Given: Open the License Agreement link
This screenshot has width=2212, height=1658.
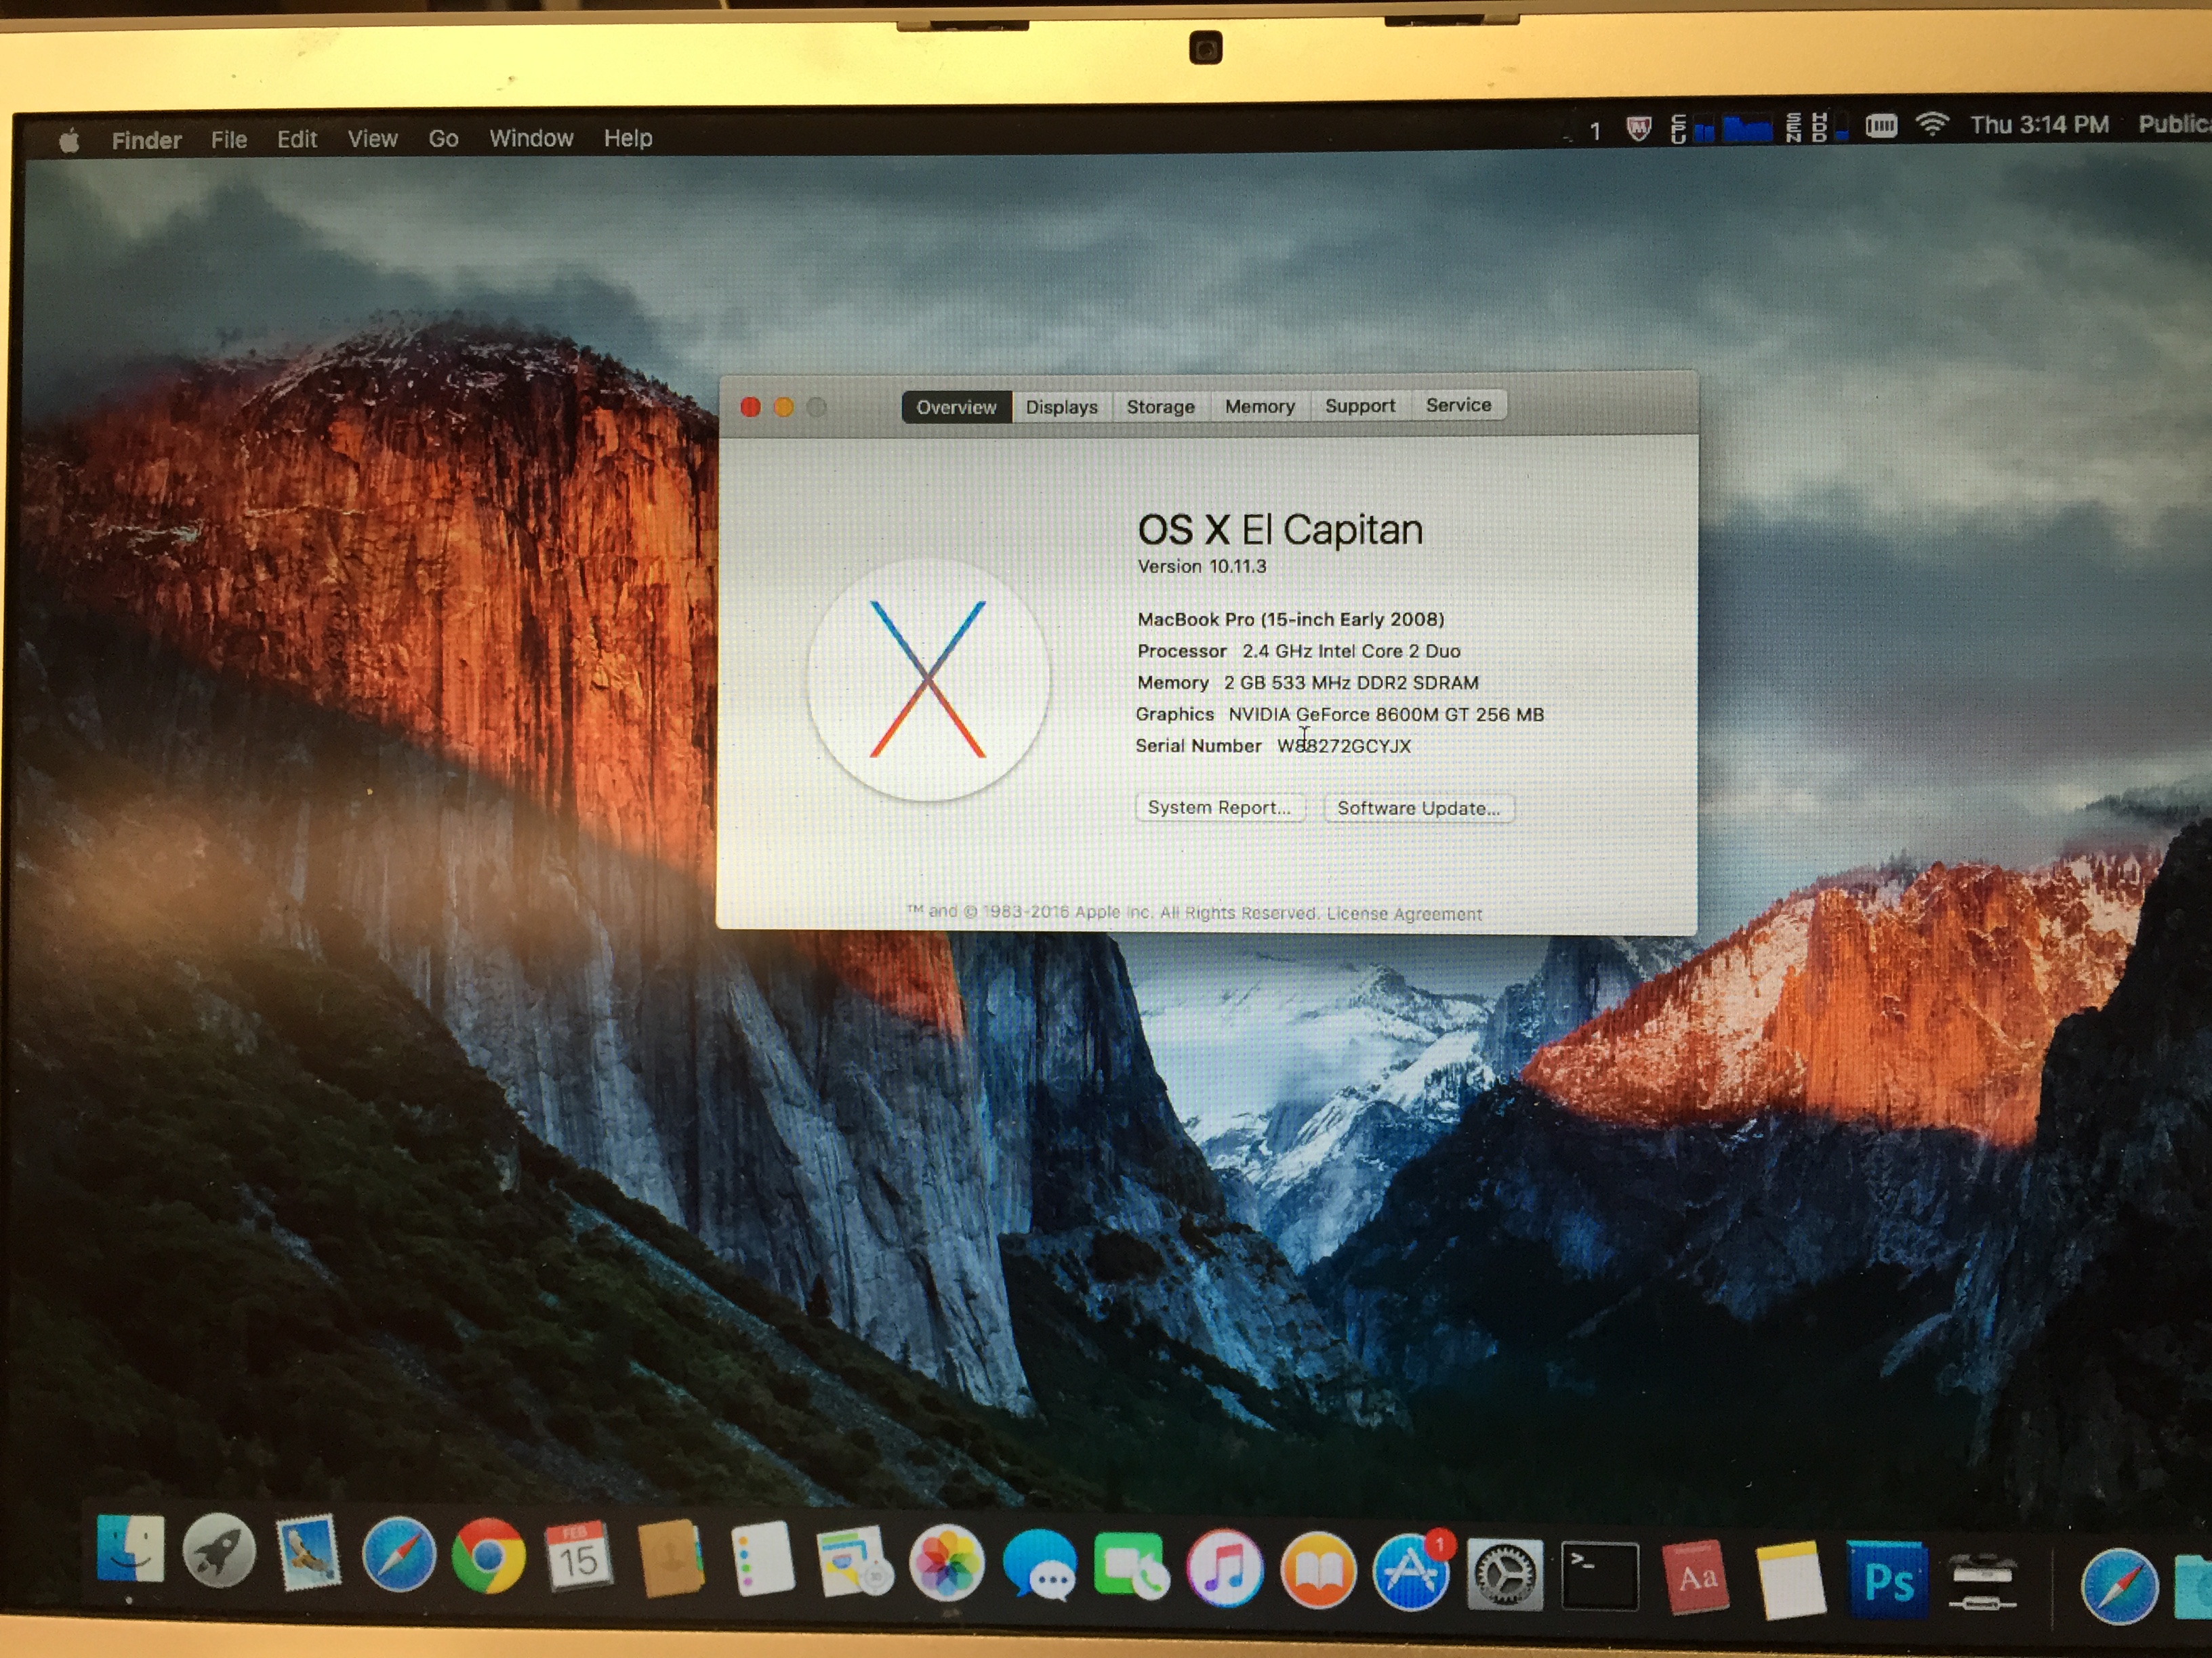Looking at the screenshot, I should click(x=1404, y=914).
